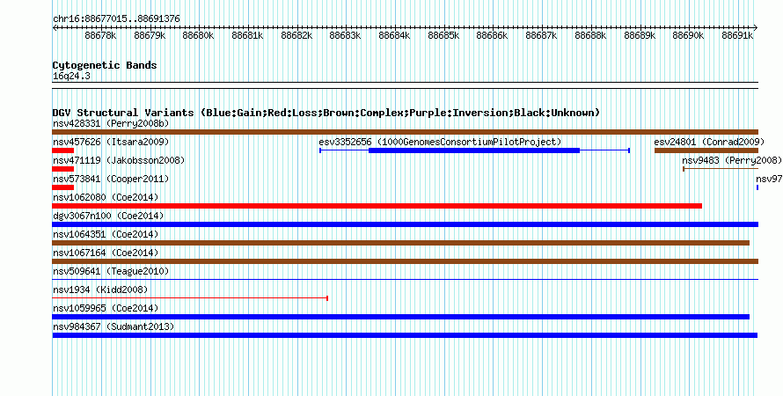783x396 pixels.
Task: Click the brown nsv1064351 complex bar
Action: click(401, 243)
